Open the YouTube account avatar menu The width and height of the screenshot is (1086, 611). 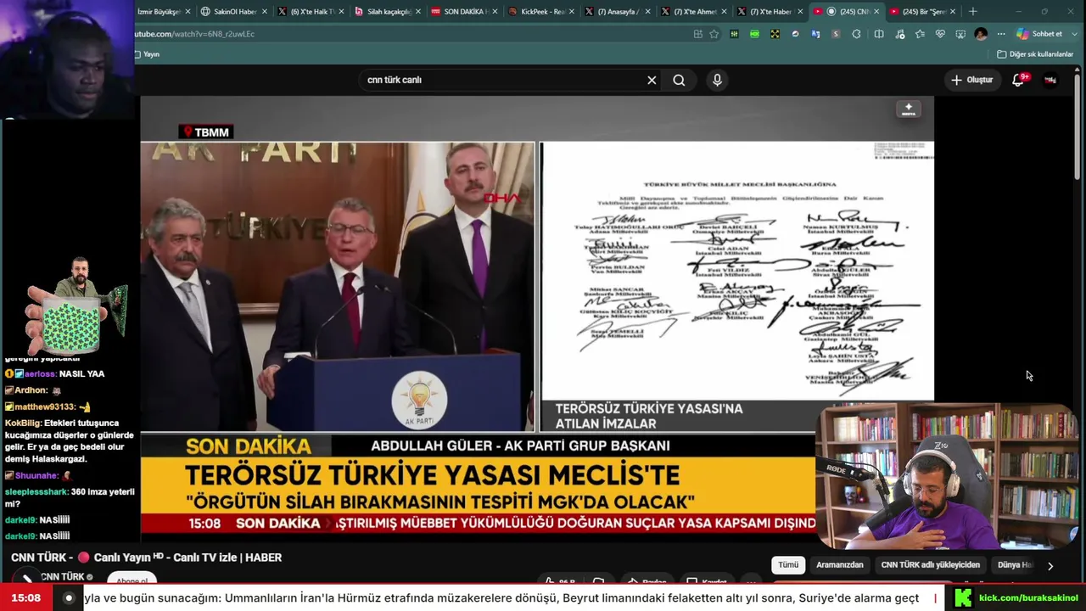tap(1050, 80)
